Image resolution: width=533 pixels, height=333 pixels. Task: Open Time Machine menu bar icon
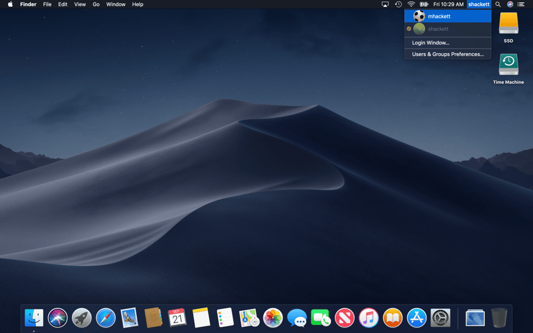(399, 4)
